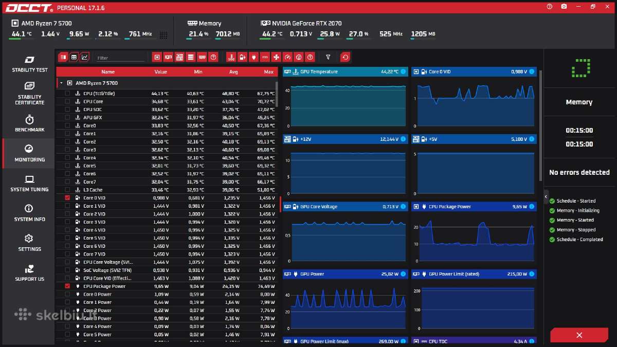Check the CPU (Tctl/Tdie) checkbox
Viewport: 617px width, 347px height.
point(67,94)
